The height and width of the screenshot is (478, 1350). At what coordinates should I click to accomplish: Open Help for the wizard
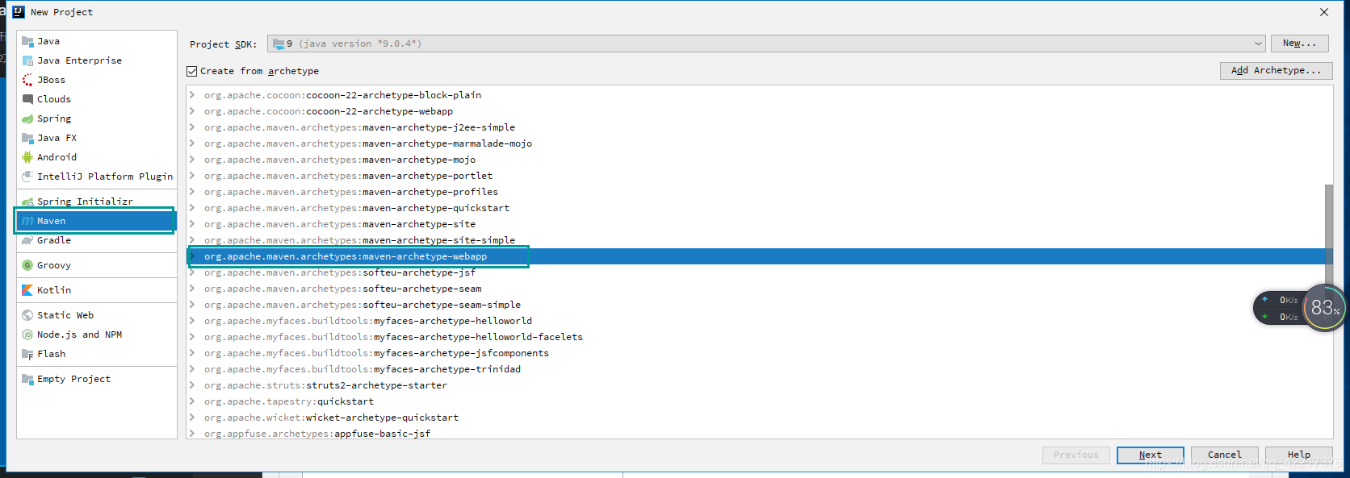pyautogui.click(x=1298, y=455)
